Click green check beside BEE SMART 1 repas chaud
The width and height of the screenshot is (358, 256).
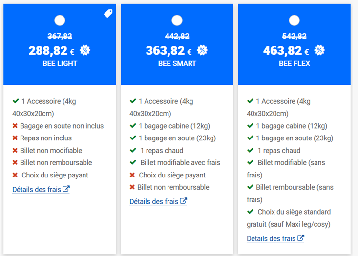click(x=133, y=150)
